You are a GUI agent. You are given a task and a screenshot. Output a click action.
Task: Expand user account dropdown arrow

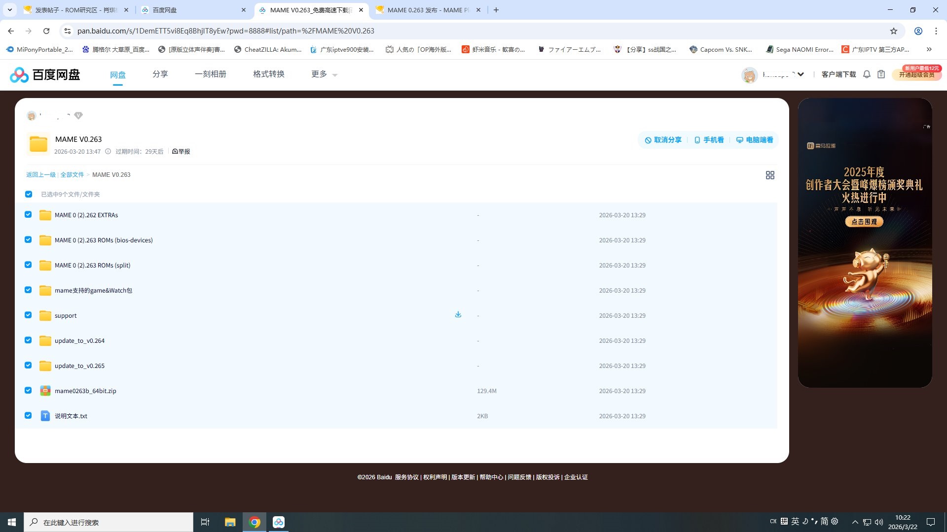(801, 74)
